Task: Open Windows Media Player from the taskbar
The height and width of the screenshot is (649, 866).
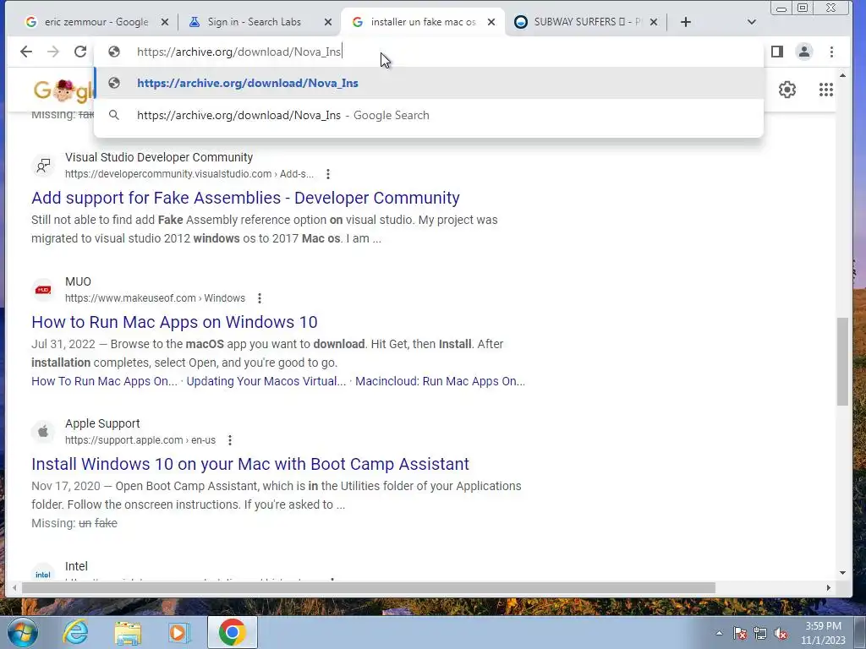Action: coord(179,632)
